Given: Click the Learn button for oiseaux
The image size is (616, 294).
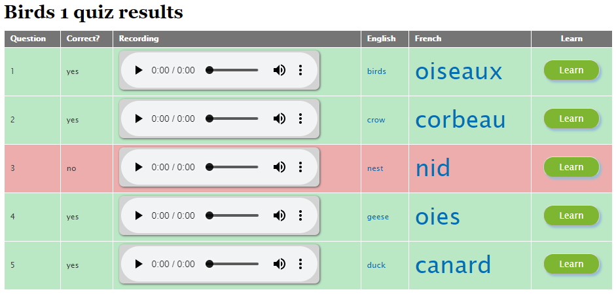Looking at the screenshot, I should pos(571,70).
